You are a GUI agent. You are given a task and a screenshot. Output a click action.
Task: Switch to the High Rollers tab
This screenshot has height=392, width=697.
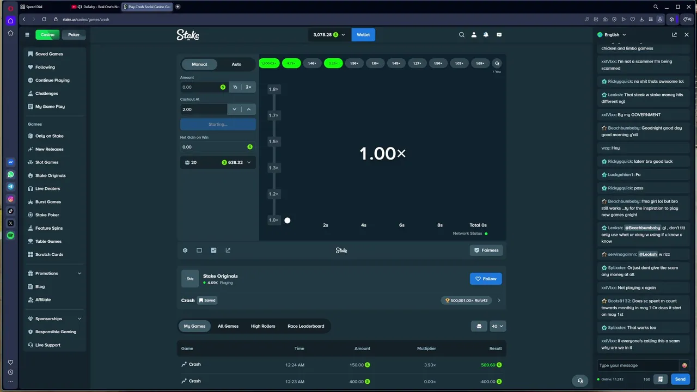pos(263,326)
